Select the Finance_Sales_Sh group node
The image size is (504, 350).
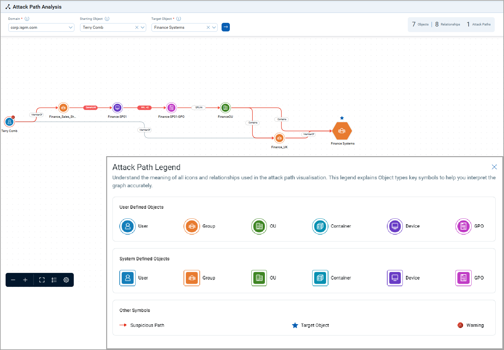pyautogui.click(x=63, y=108)
